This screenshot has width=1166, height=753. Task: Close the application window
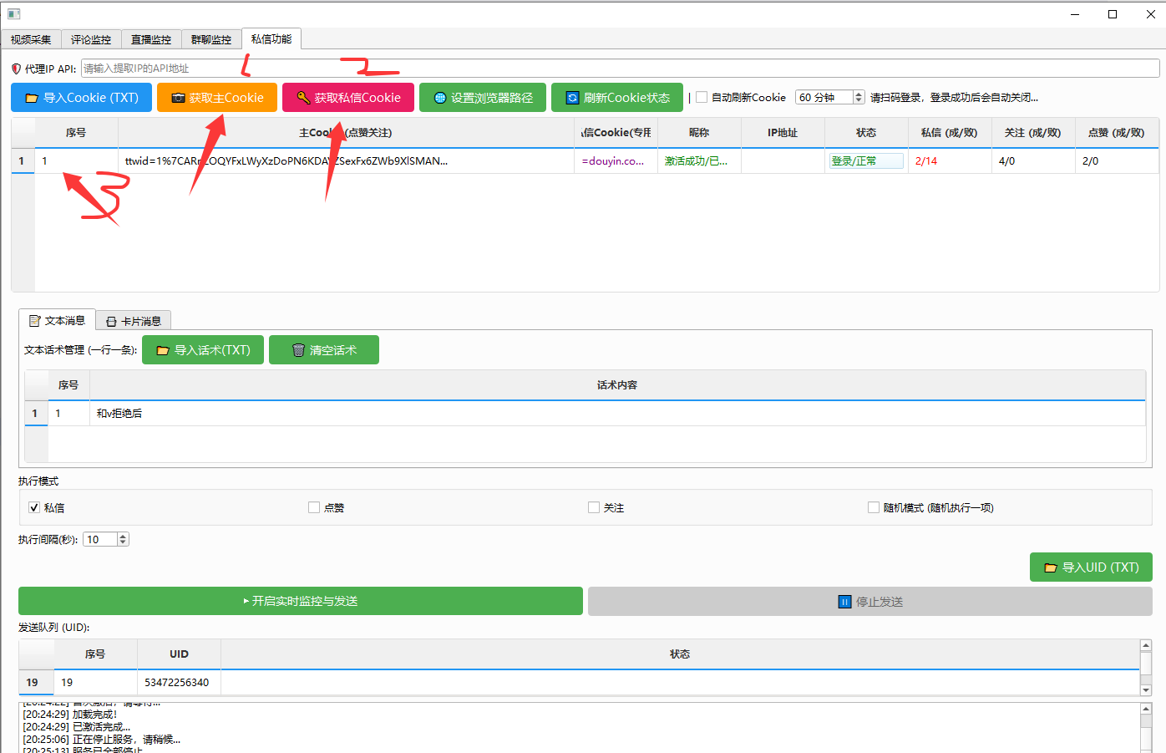(x=1150, y=14)
